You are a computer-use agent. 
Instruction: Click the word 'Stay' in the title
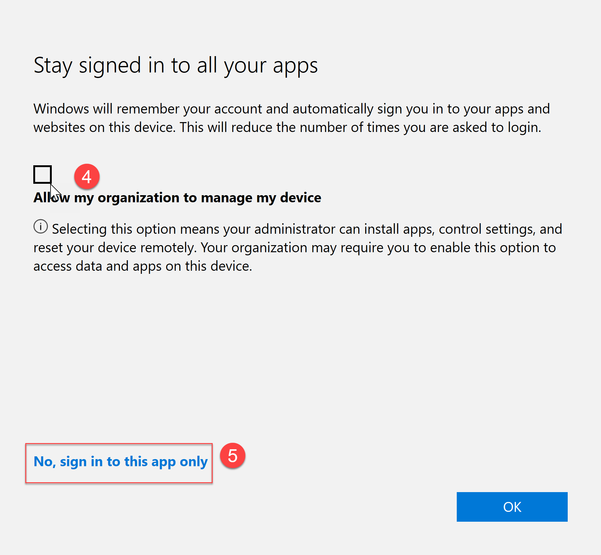(x=53, y=65)
